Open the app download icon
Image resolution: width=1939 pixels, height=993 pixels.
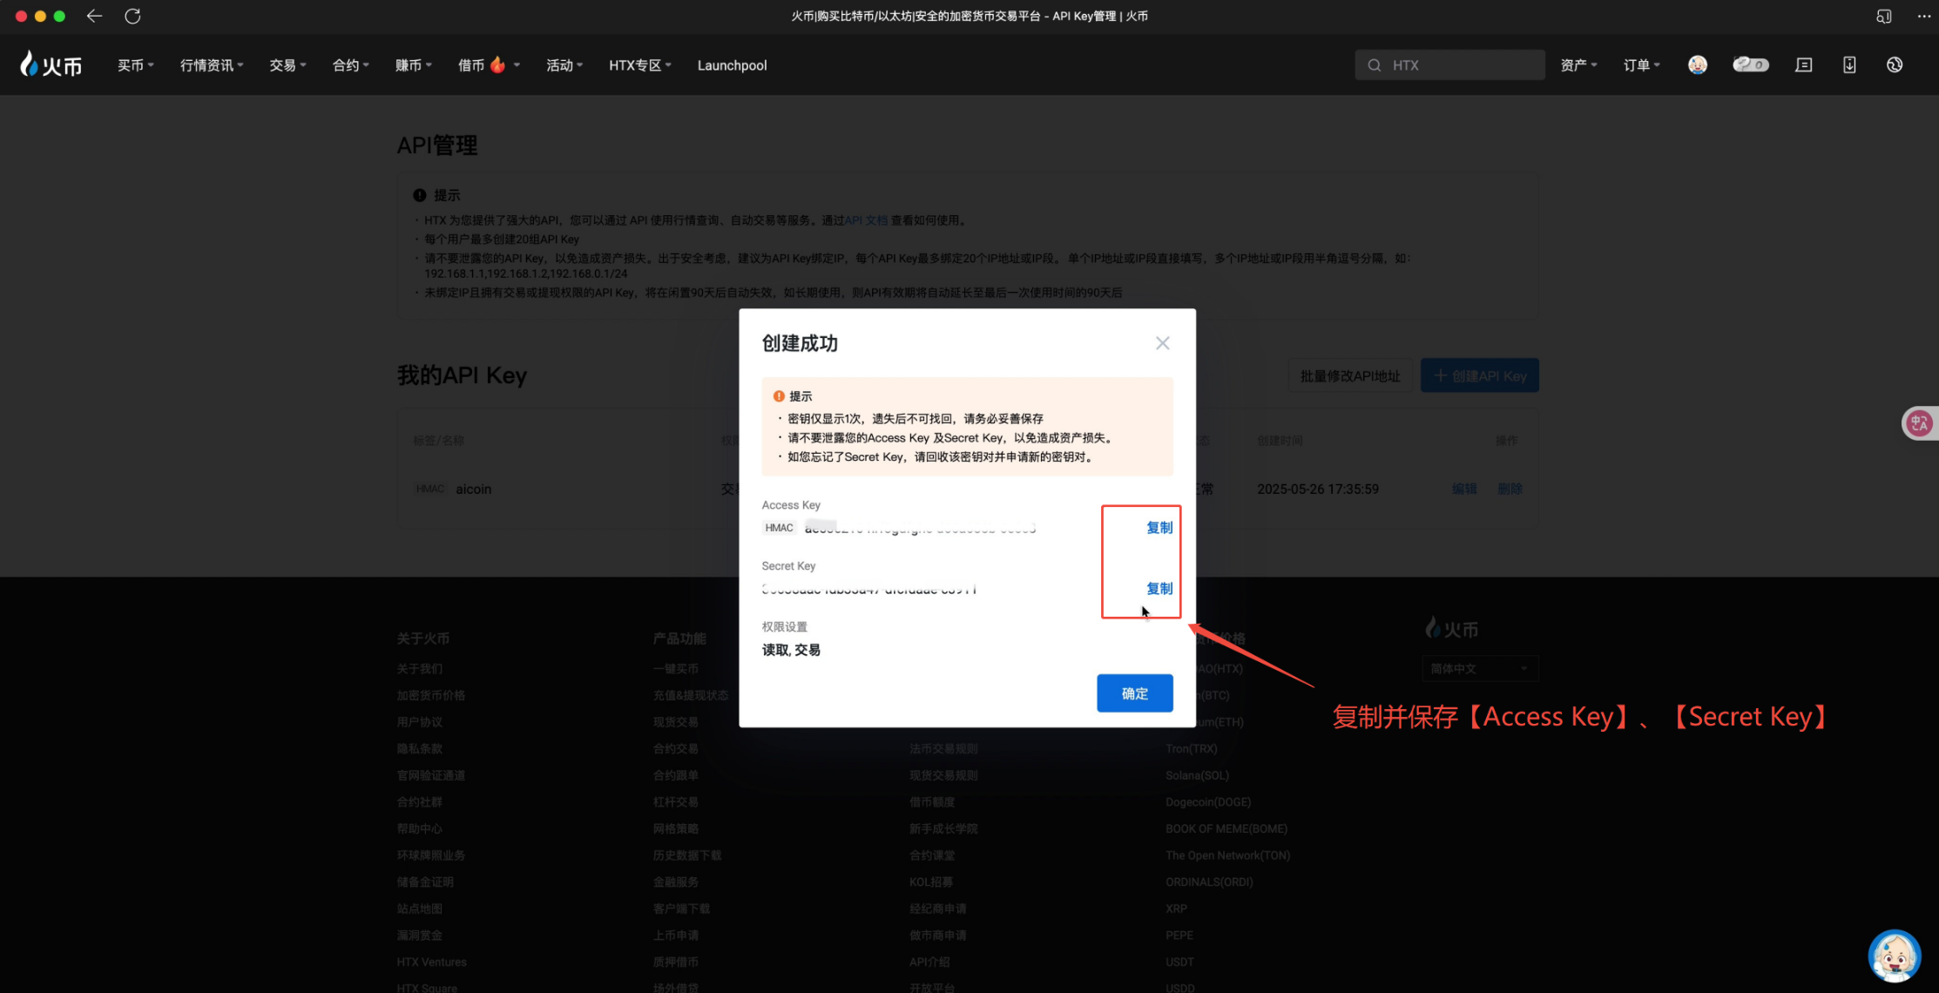pos(1849,64)
